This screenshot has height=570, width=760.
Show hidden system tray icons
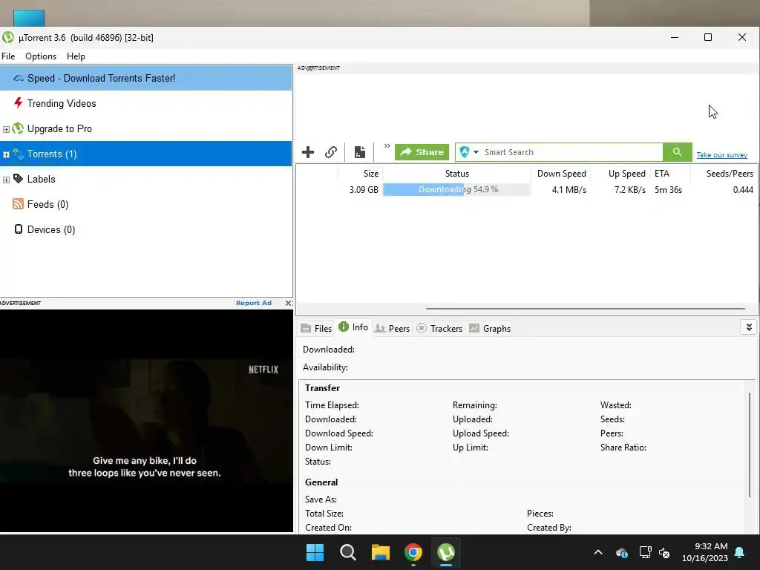pos(598,552)
